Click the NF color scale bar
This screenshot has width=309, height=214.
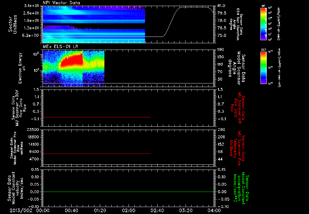[263, 24]
